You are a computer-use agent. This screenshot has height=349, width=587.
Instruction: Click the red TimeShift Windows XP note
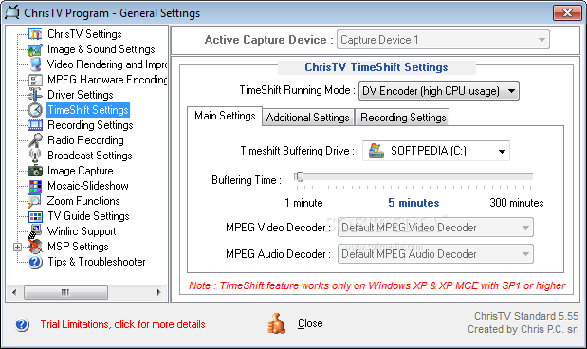pos(377,285)
